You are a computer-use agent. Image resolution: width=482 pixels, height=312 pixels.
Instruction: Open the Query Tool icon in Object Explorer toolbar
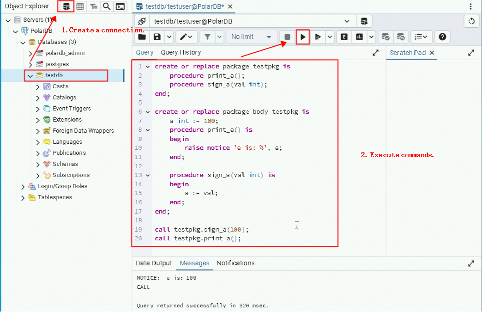pyautogui.click(x=65, y=6)
